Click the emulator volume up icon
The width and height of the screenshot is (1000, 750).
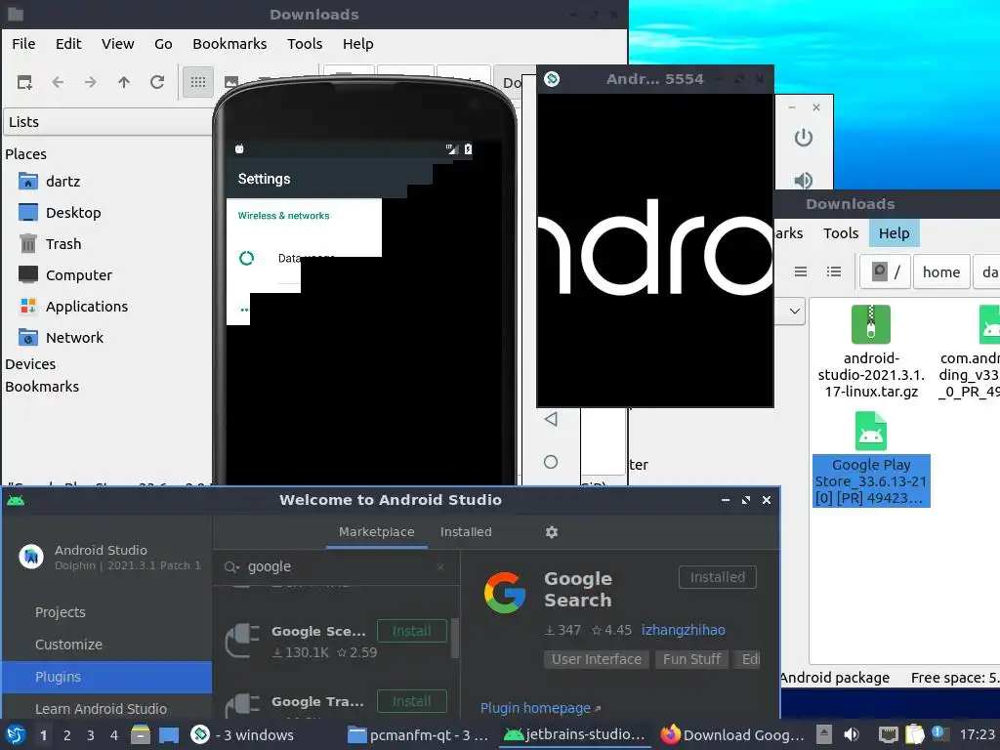(804, 181)
